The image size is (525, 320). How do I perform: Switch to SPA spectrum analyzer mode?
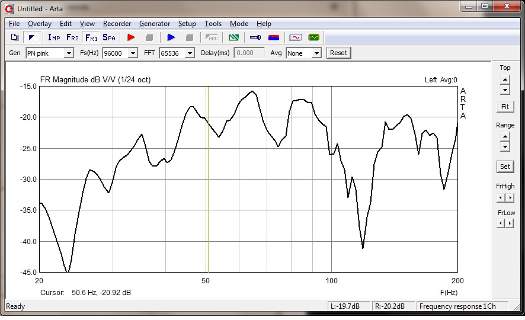109,37
